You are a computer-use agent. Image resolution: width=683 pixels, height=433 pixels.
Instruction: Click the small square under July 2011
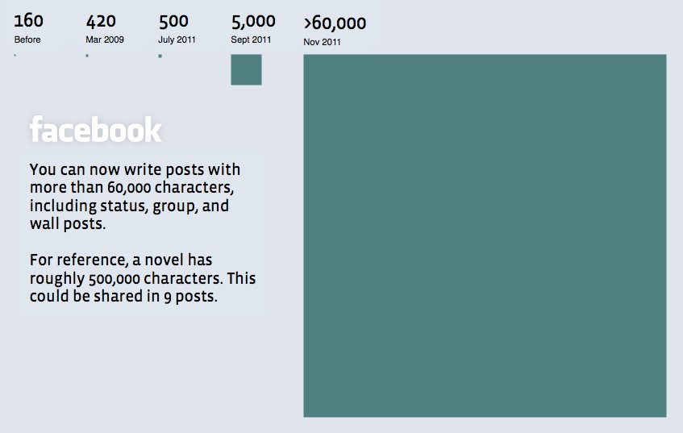[160, 56]
